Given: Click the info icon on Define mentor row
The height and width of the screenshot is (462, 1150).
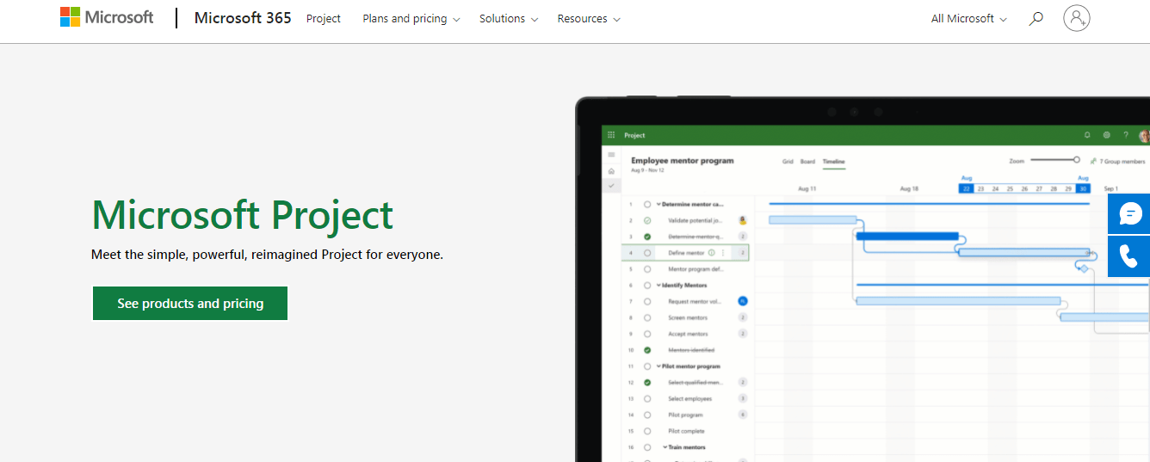Looking at the screenshot, I should point(711,253).
